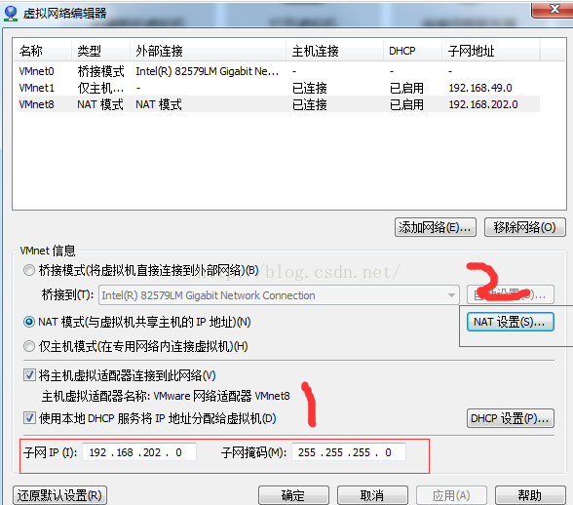Click 添加网络 button

[x=436, y=227]
